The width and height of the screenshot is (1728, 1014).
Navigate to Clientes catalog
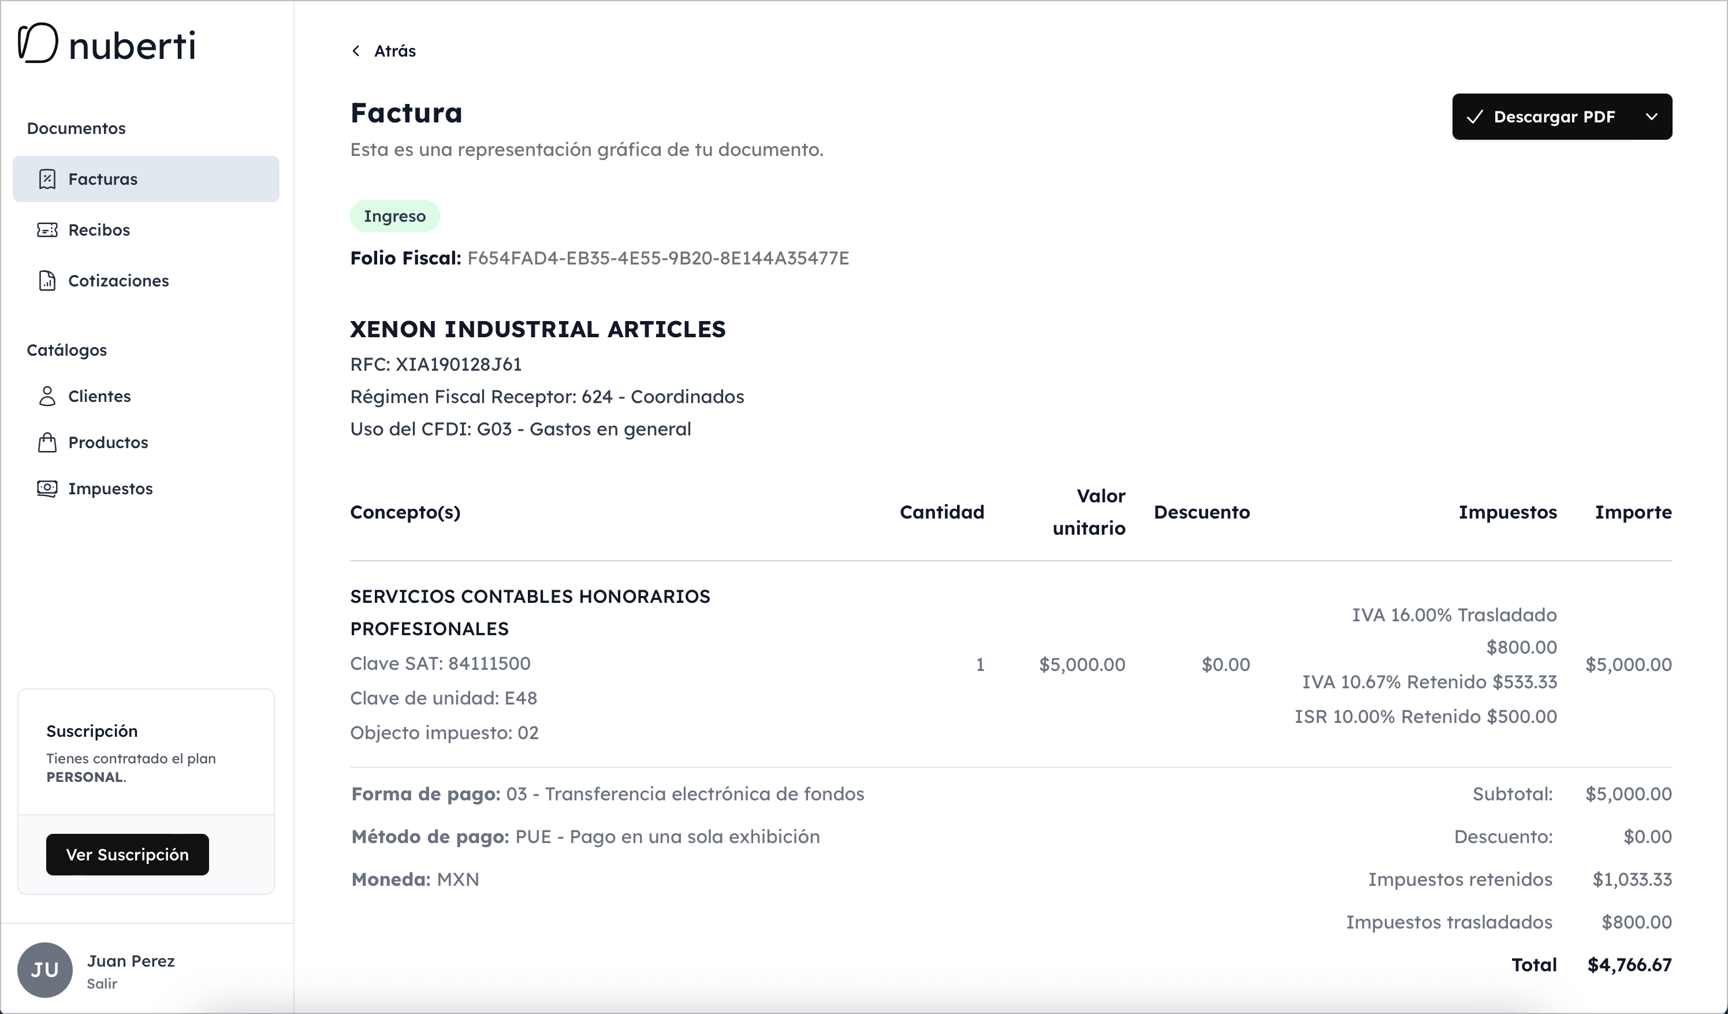coord(99,396)
